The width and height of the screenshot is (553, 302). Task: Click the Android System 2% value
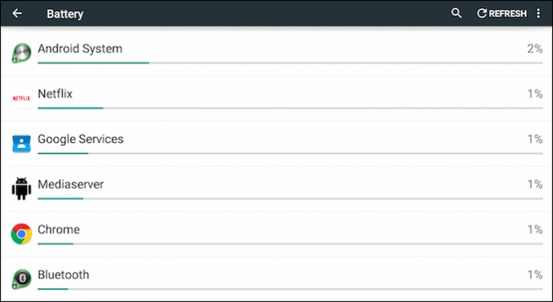coord(535,49)
